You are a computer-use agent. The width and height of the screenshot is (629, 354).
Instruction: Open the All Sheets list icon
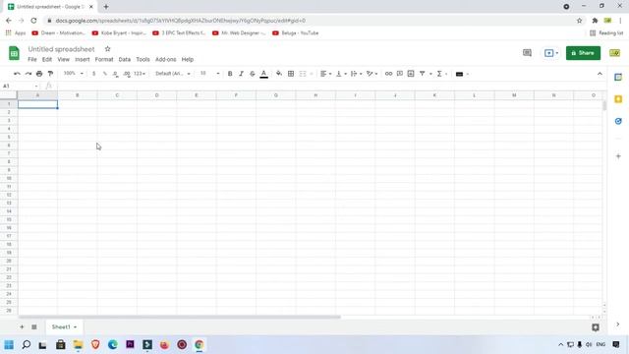(x=34, y=327)
